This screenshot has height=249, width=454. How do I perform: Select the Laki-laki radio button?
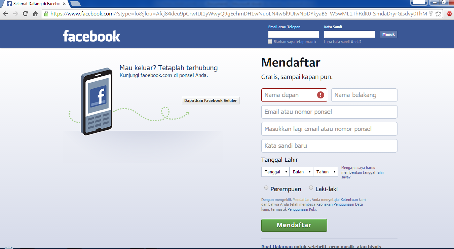tap(311, 188)
